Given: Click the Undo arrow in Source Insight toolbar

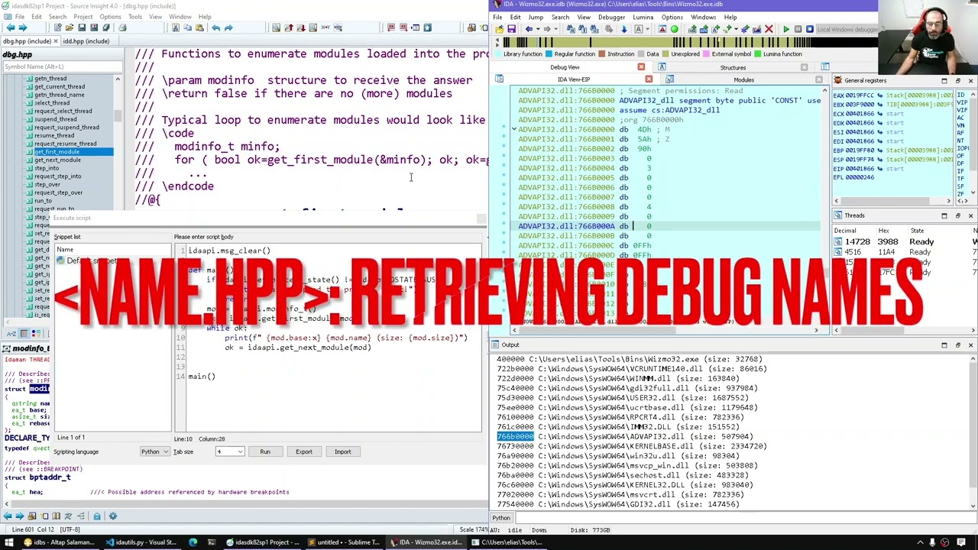Looking at the screenshot, I should point(216,27).
